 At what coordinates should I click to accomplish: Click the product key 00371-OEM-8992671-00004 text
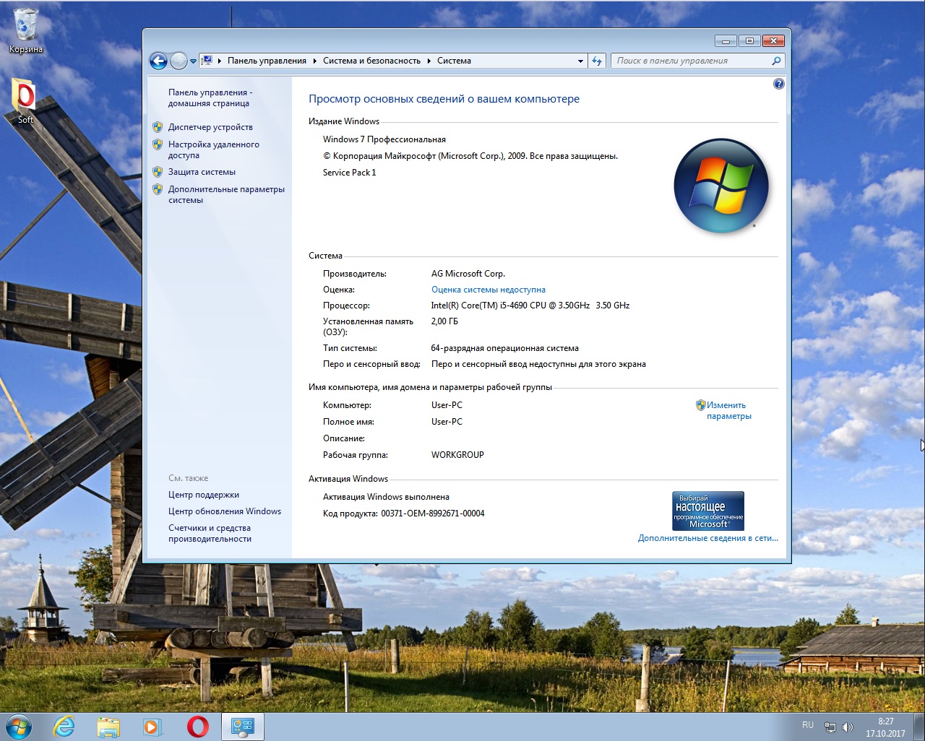[433, 513]
